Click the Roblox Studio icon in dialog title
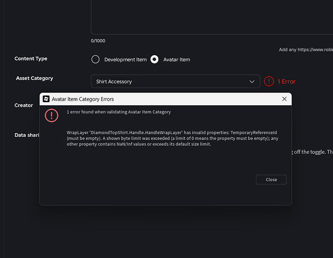The image size is (333, 258). point(46,99)
